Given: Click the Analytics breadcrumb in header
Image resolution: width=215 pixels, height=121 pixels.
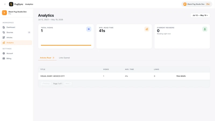Looking at the screenshot, I should [x=29, y=4].
